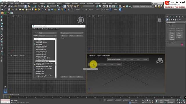
Task: Click the Lights category icon in command panel
Action: point(171,20)
